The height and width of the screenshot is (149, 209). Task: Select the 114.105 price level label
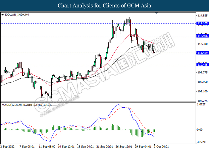202,24
